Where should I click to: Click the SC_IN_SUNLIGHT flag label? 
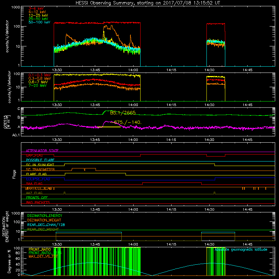tap(40, 165)
